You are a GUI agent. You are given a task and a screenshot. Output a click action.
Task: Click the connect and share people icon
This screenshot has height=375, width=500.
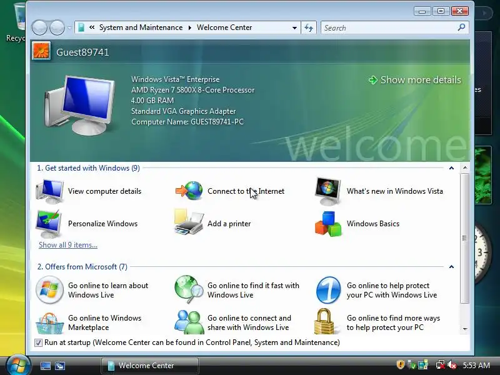pyautogui.click(x=189, y=322)
